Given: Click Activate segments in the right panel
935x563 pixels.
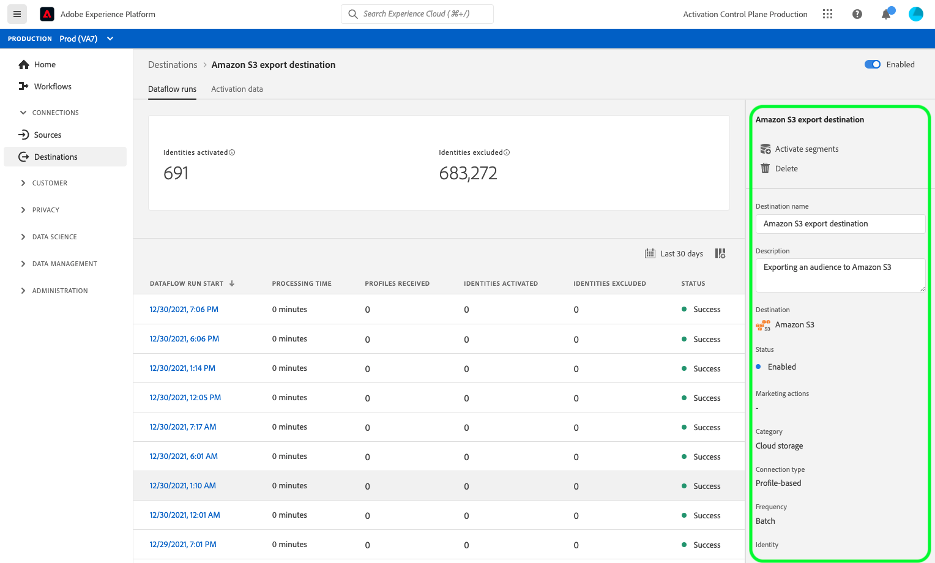Looking at the screenshot, I should (806, 149).
